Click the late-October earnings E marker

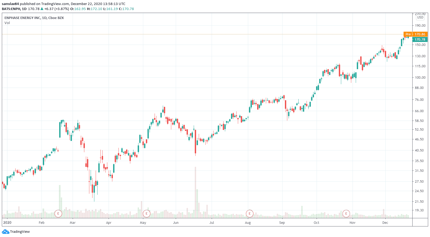pyautogui.click(x=346, y=214)
